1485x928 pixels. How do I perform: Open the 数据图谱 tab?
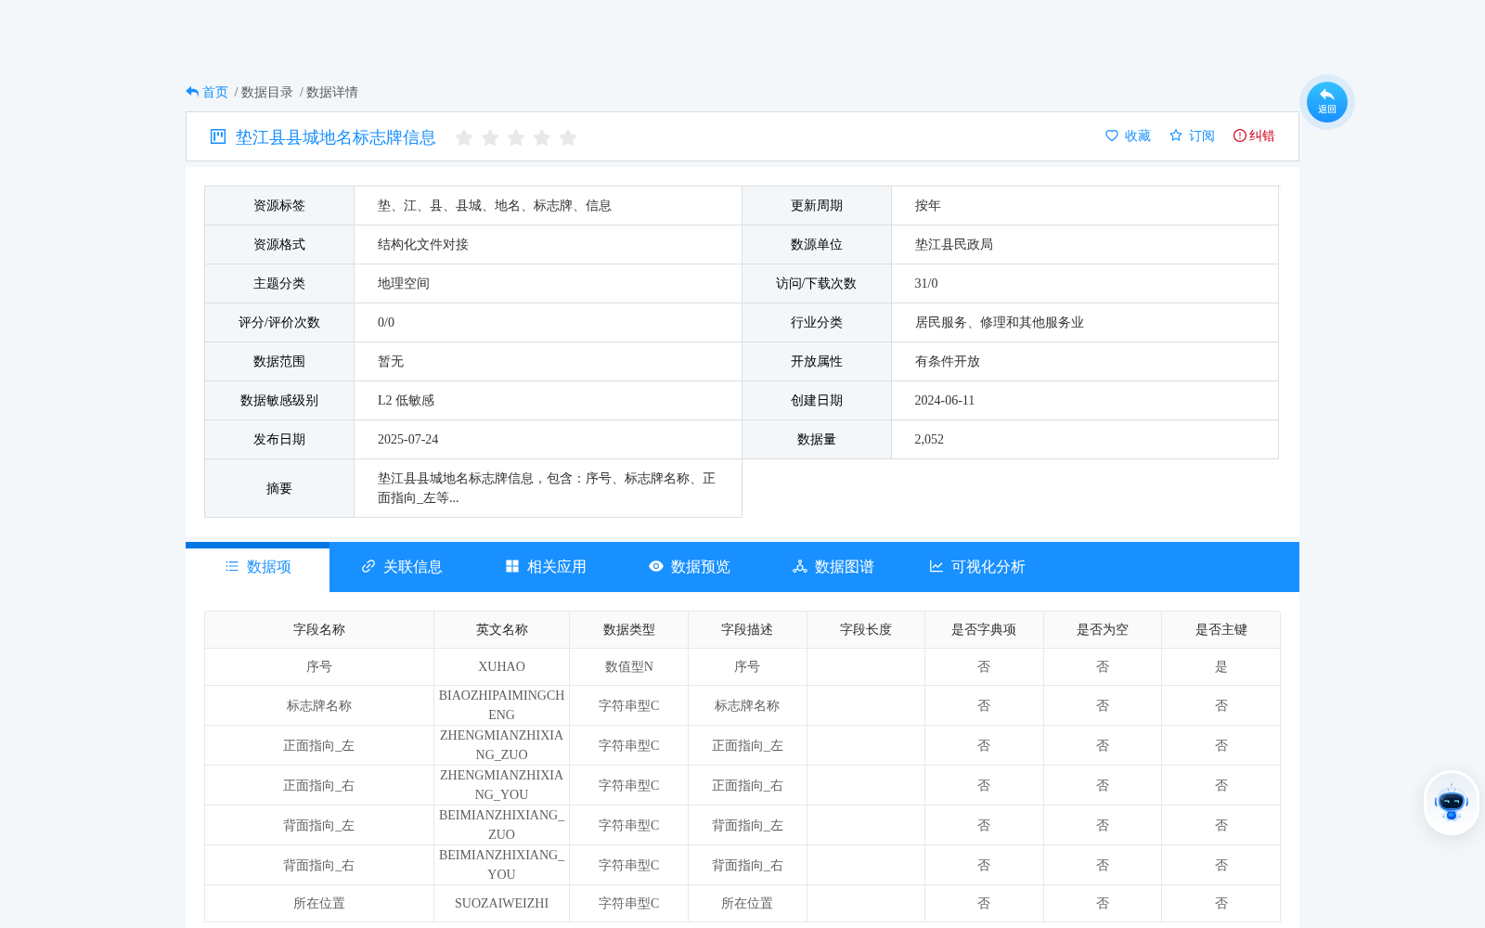pyautogui.click(x=833, y=567)
